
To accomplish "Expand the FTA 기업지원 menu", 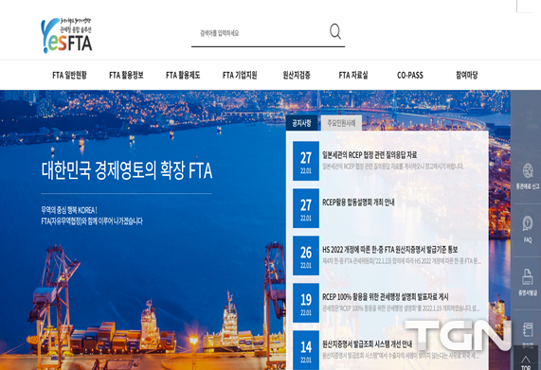I will click(240, 75).
